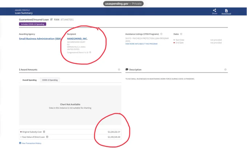Screen dimensions: 247x148
Task: Switch to the COVID-19 Spending tab
Action: tap(50, 80)
